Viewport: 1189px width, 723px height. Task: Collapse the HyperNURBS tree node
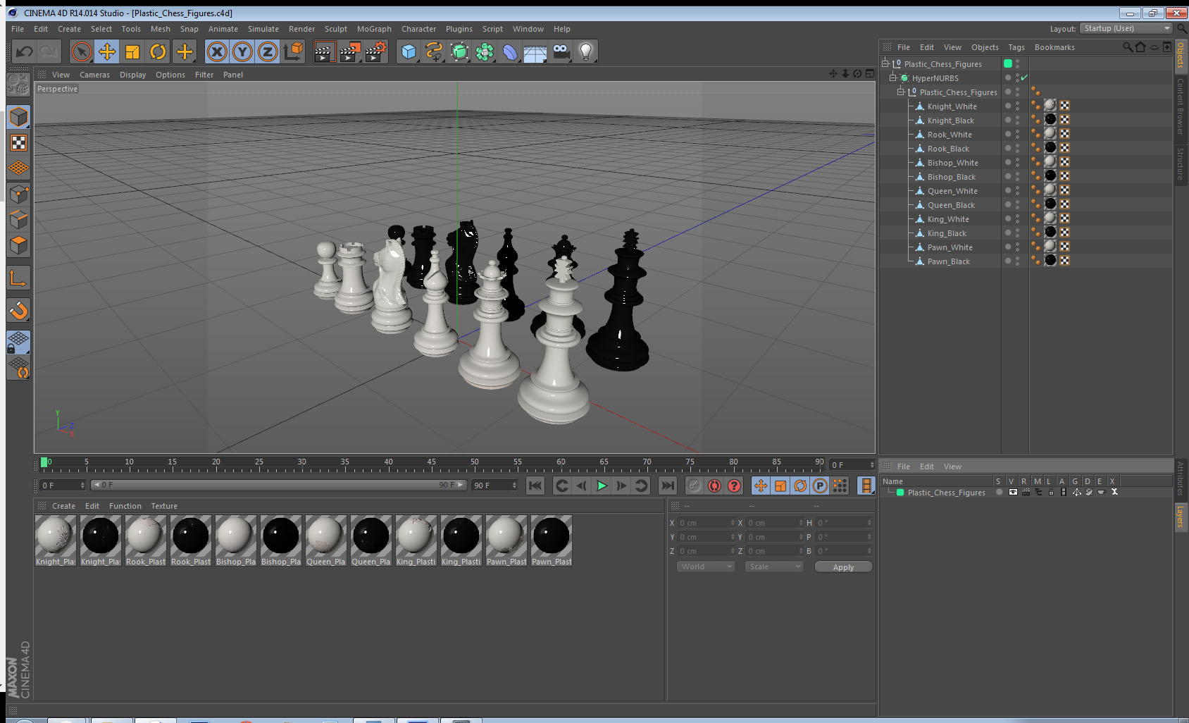click(x=892, y=78)
